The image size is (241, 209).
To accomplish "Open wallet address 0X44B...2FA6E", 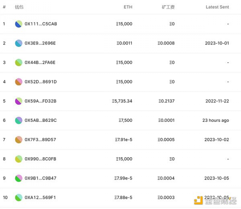I will pos(40,62).
